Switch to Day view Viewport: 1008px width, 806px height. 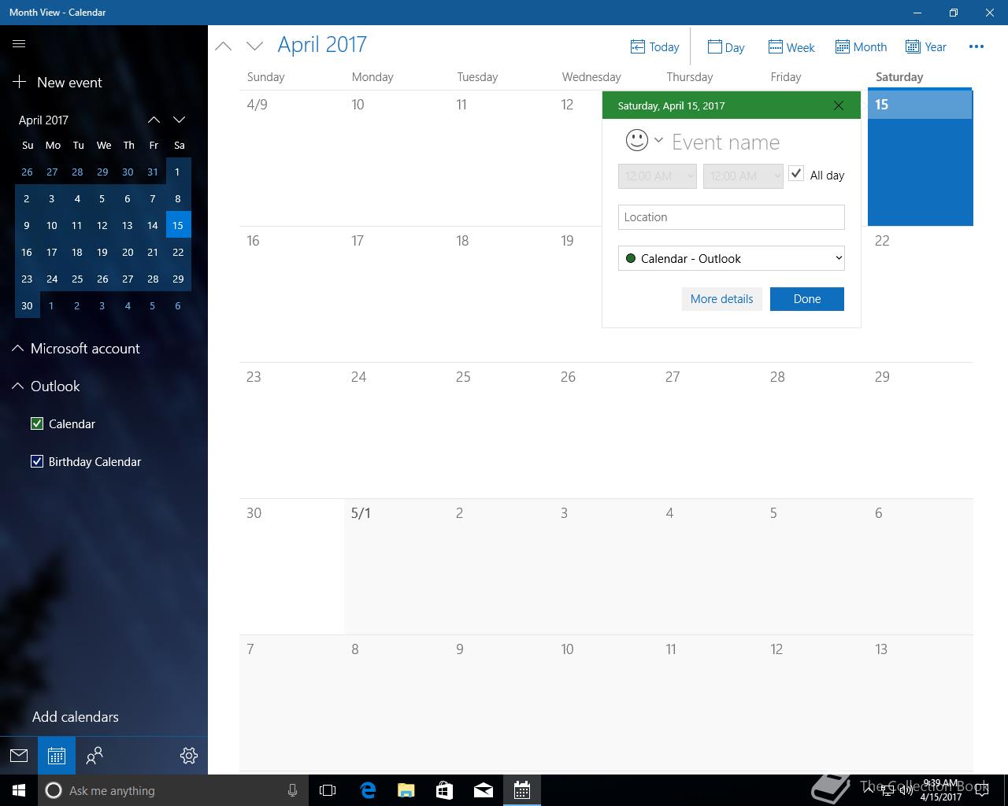(x=726, y=47)
